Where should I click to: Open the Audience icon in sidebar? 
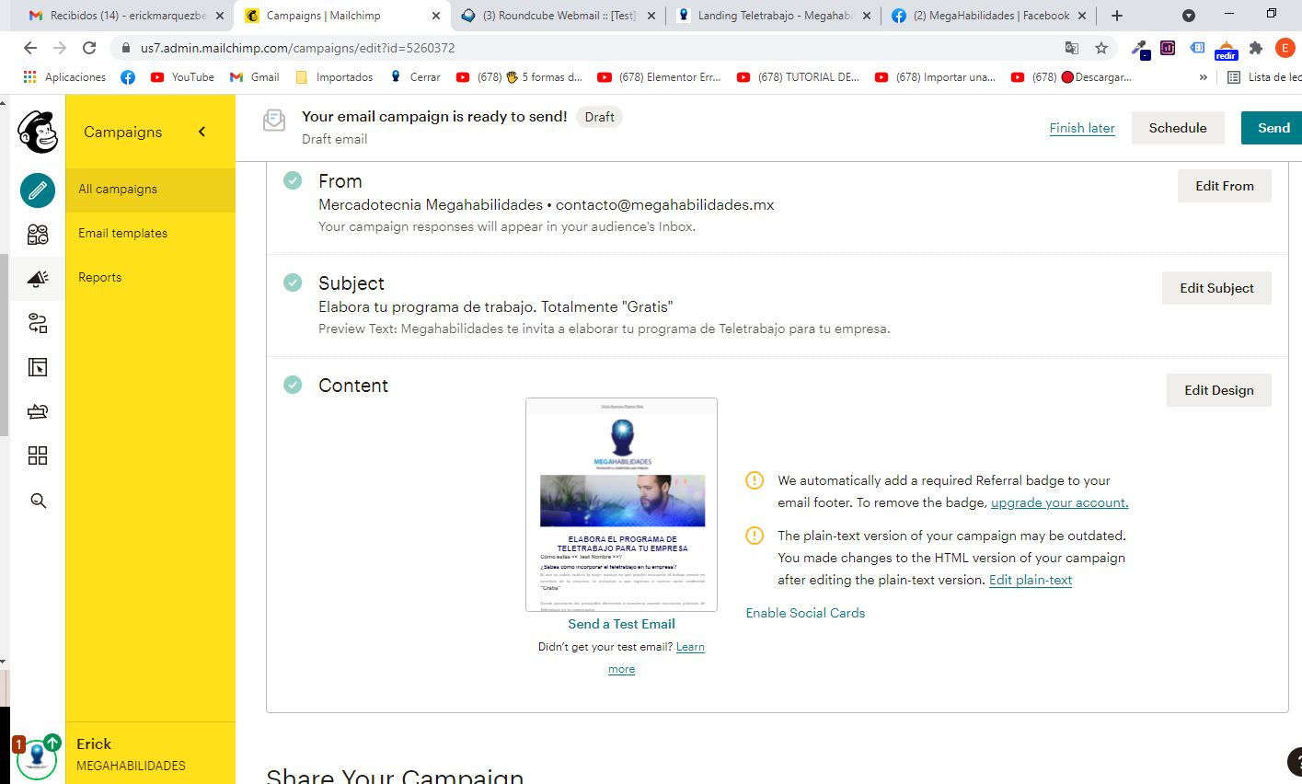click(38, 235)
